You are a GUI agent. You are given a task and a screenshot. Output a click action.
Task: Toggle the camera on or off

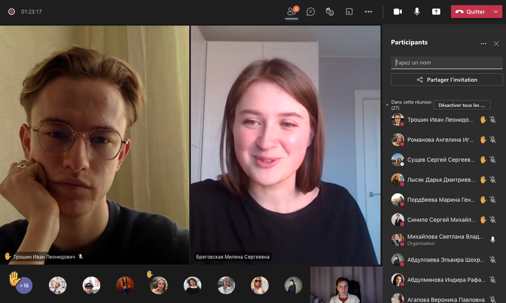click(x=397, y=12)
